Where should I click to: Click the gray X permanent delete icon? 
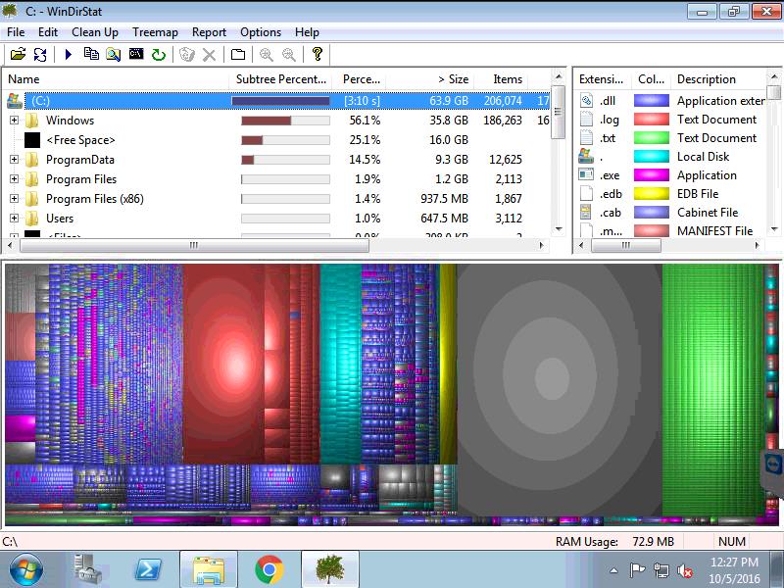tap(209, 54)
